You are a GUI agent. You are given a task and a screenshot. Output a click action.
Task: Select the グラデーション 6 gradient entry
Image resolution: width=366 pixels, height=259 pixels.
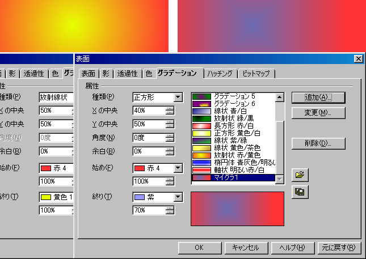pyautogui.click(x=234, y=104)
